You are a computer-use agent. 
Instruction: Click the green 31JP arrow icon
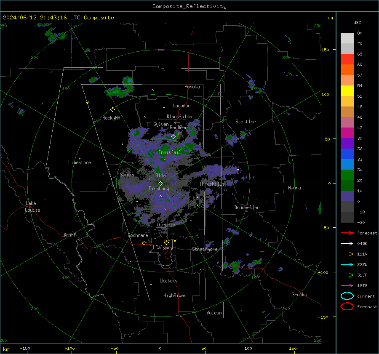[x=347, y=275]
